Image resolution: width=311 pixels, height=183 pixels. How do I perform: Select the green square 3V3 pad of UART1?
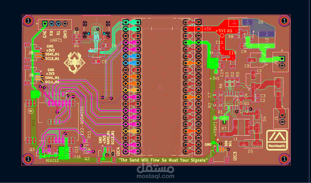tap(45, 24)
